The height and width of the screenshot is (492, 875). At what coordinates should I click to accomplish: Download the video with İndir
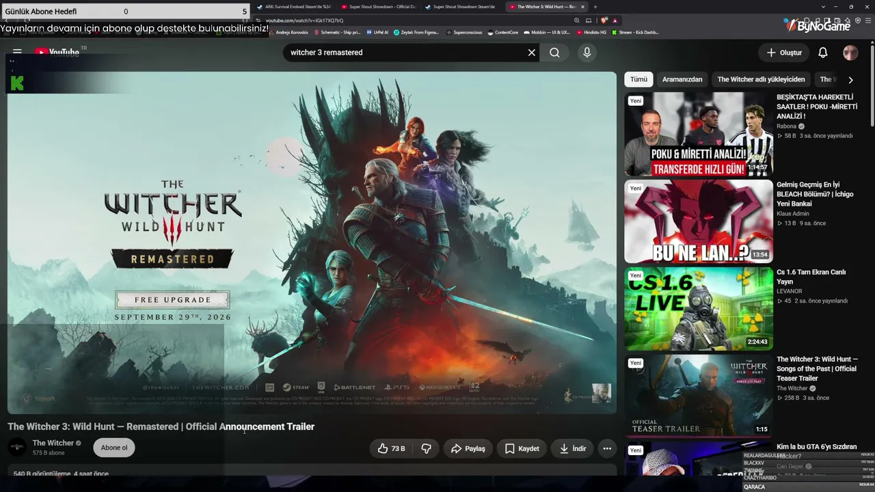[572, 448]
